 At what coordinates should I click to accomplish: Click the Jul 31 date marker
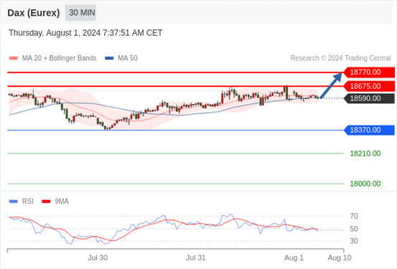pyautogui.click(x=196, y=258)
